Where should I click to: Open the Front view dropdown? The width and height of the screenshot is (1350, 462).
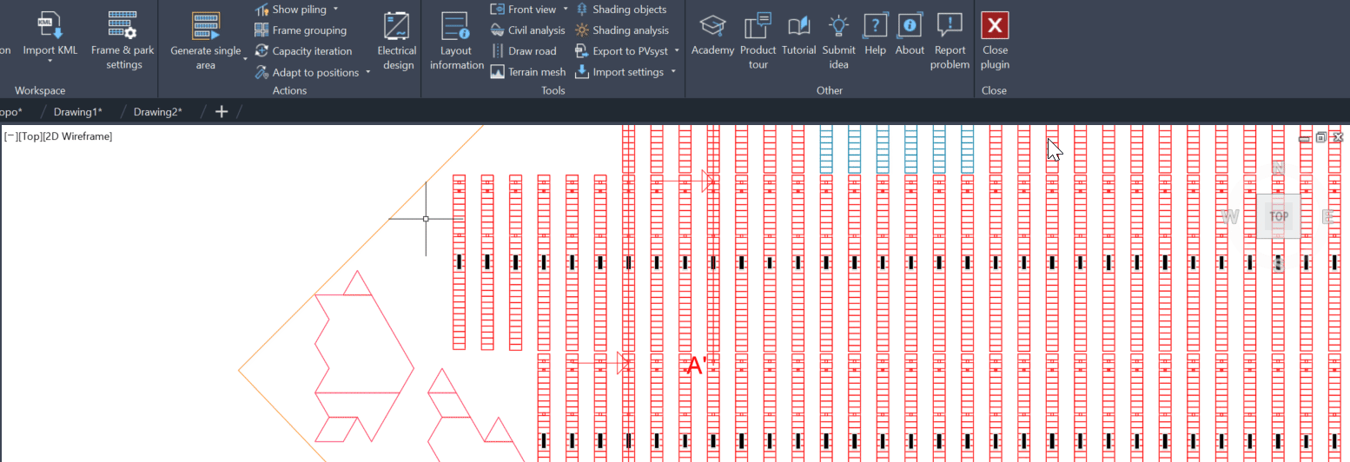pyautogui.click(x=566, y=10)
